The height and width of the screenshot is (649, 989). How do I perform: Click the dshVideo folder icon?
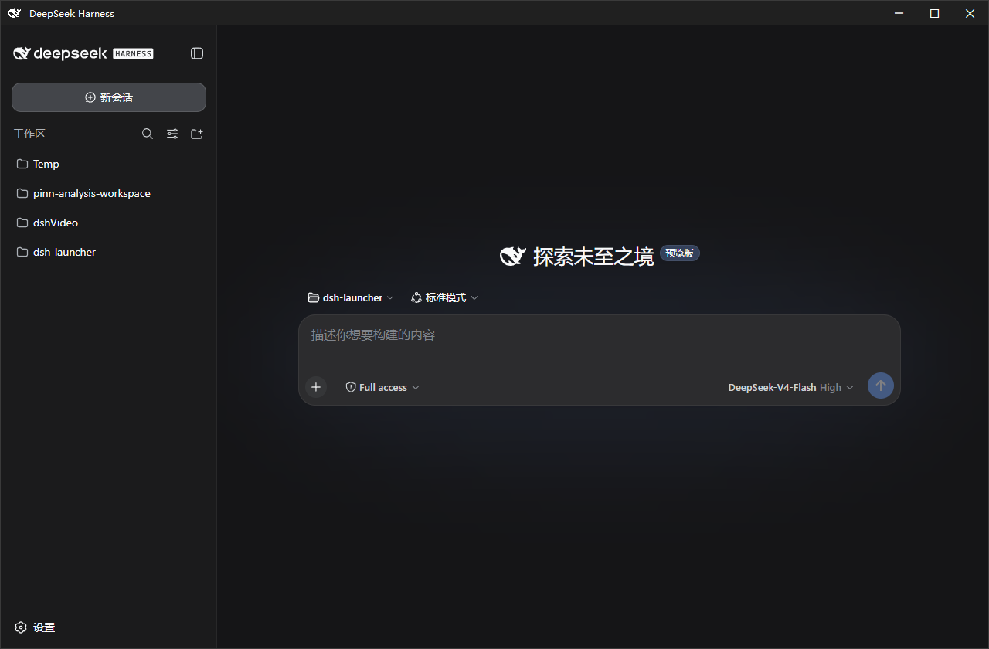coord(22,223)
